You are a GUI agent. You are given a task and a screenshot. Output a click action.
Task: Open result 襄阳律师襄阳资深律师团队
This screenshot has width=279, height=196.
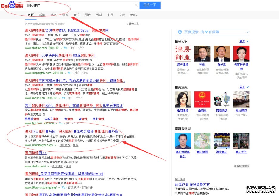tap(67, 30)
